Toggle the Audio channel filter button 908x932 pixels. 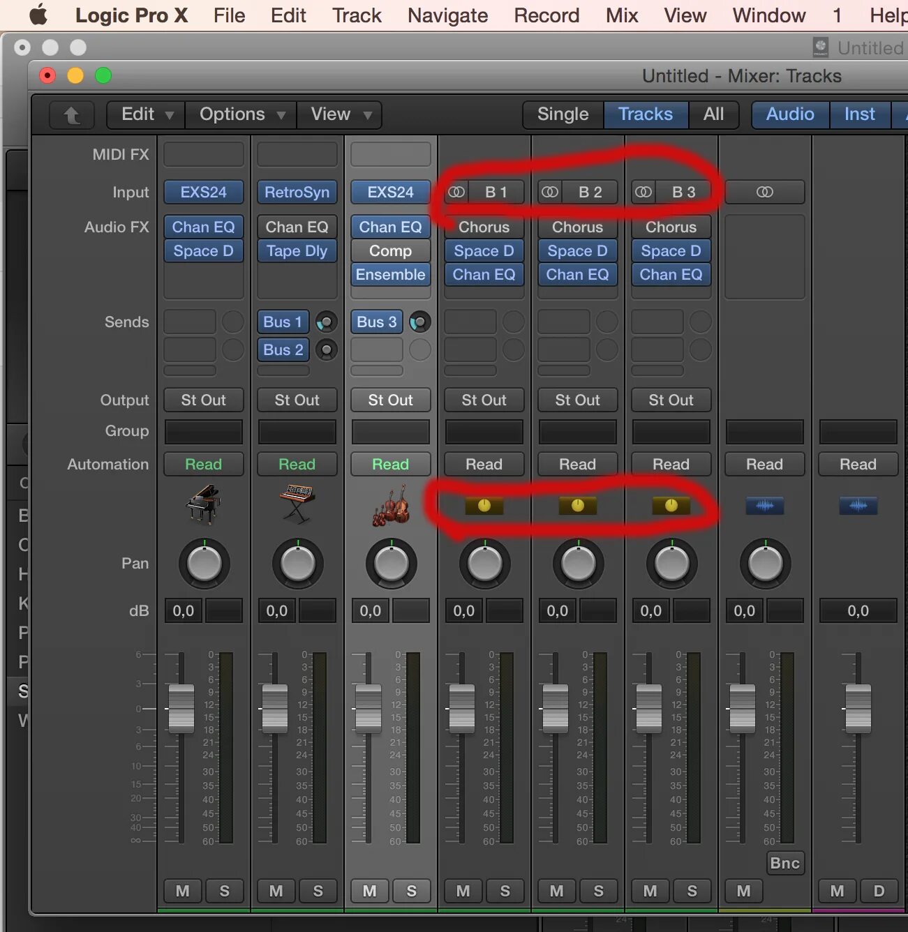[790, 115]
